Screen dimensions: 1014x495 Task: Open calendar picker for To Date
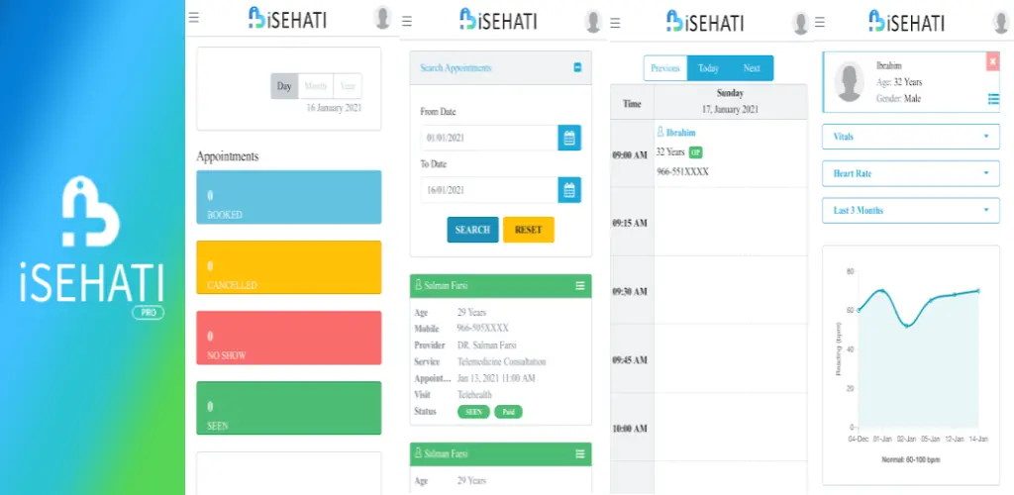tap(569, 190)
